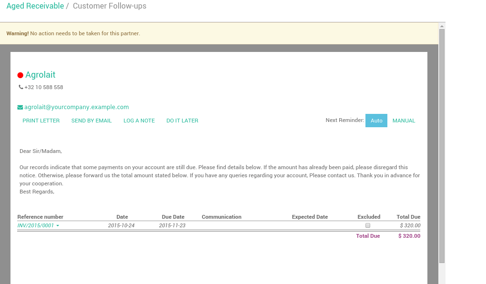Click the Expected Date cell of the invoice
Viewport: 486px width, 284px height.
click(x=310, y=225)
